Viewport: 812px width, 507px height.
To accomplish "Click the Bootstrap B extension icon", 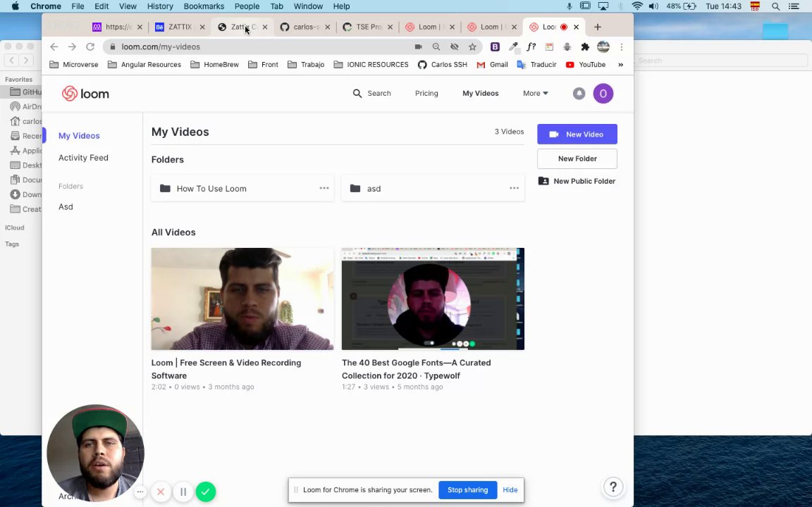I will coord(495,46).
